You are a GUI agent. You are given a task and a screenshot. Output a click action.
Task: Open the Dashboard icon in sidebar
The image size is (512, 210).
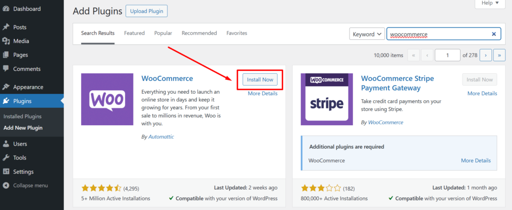click(6, 9)
